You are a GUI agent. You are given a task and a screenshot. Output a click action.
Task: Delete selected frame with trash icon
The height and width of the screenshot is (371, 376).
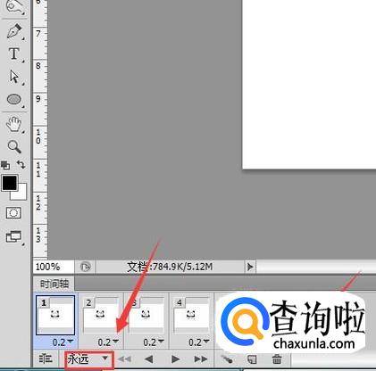pos(277,359)
